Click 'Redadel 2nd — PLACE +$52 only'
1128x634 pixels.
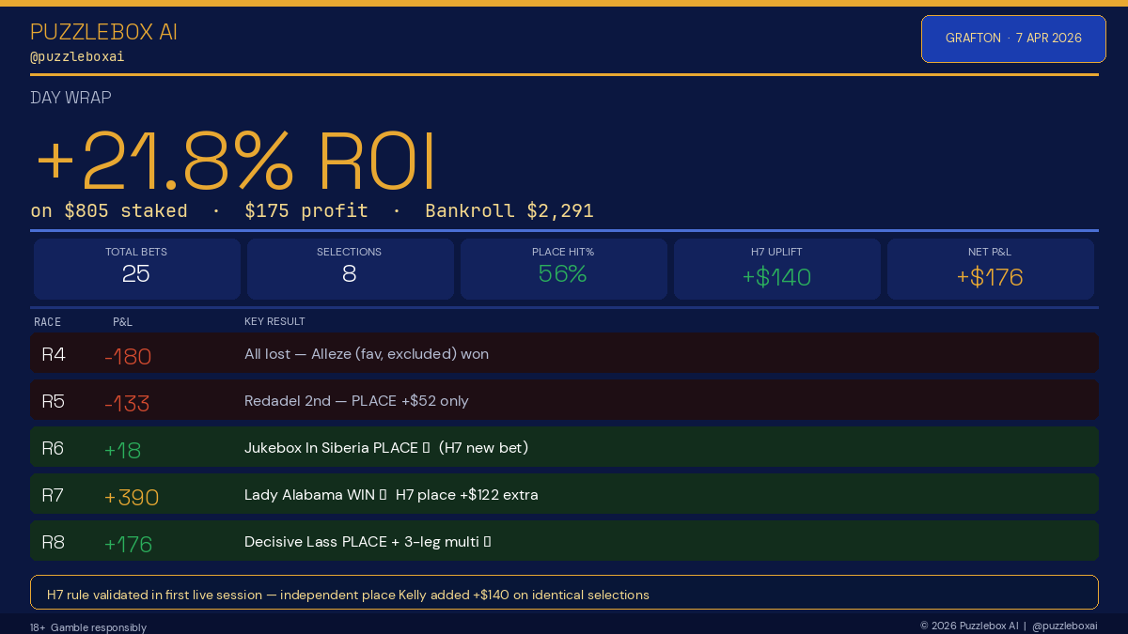(x=356, y=401)
